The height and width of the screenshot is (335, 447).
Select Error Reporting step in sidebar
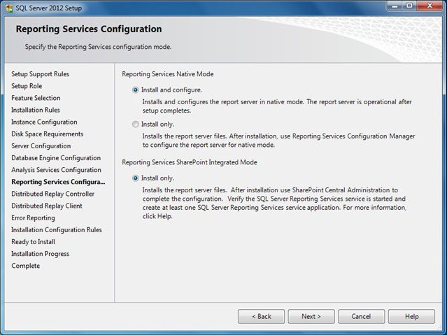33,218
